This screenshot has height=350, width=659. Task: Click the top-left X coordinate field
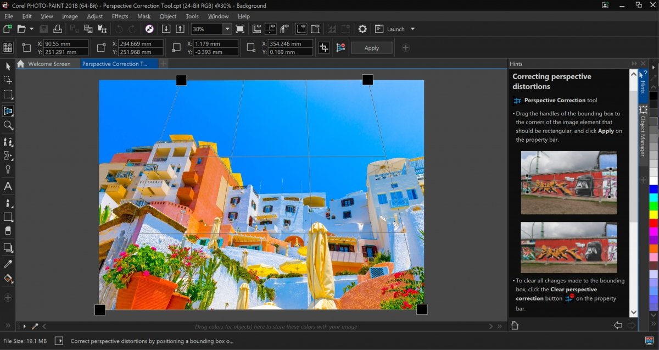(66, 43)
